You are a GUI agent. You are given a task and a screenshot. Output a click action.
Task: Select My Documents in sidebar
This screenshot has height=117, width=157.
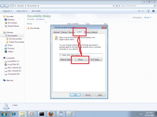[x=15, y=39]
